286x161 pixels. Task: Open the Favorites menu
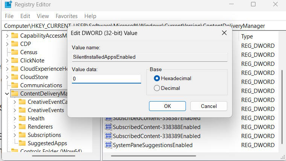(x=67, y=16)
